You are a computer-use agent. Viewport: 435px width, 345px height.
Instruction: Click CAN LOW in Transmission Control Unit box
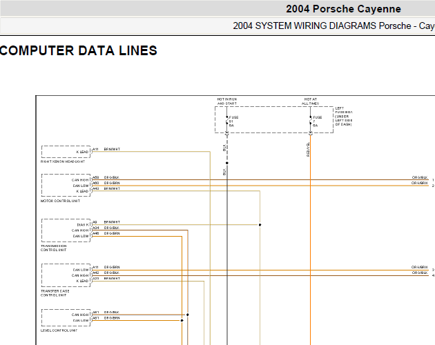[81, 236]
